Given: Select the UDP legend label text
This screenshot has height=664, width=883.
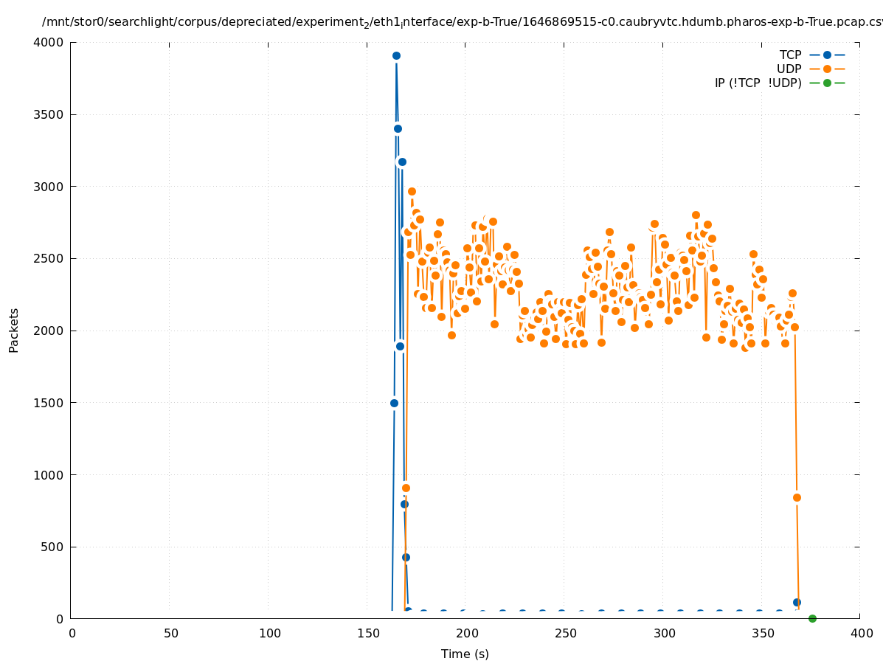Looking at the screenshot, I should pyautogui.click(x=789, y=69).
